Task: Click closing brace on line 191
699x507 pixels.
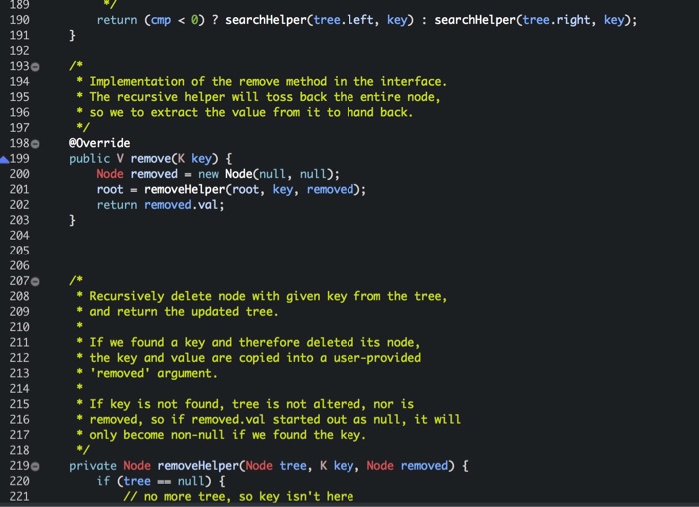Action: click(x=72, y=35)
